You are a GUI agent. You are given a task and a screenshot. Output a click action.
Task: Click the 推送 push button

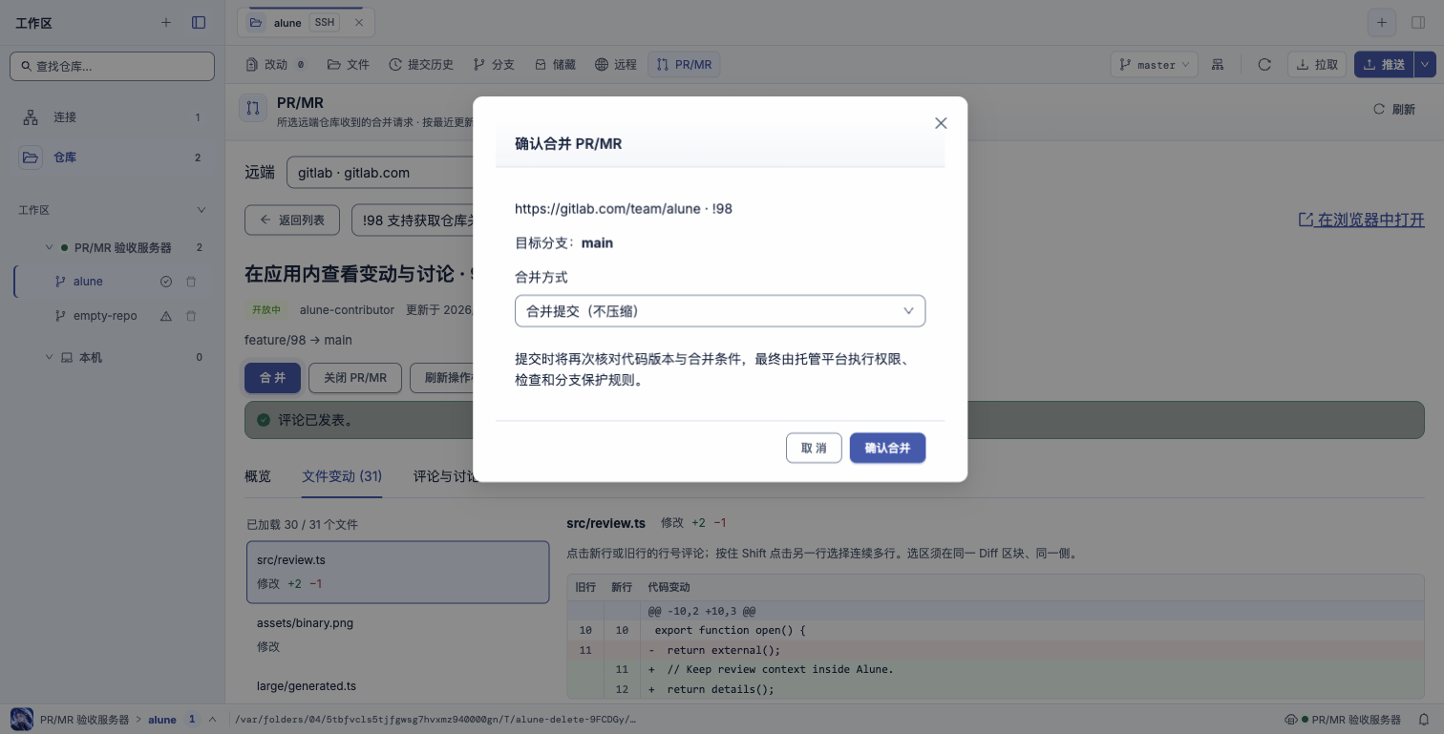pyautogui.click(x=1384, y=65)
